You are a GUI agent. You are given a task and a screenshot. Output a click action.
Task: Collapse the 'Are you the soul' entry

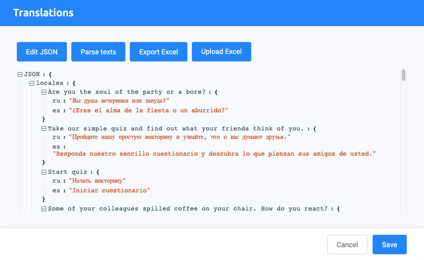tap(44, 92)
